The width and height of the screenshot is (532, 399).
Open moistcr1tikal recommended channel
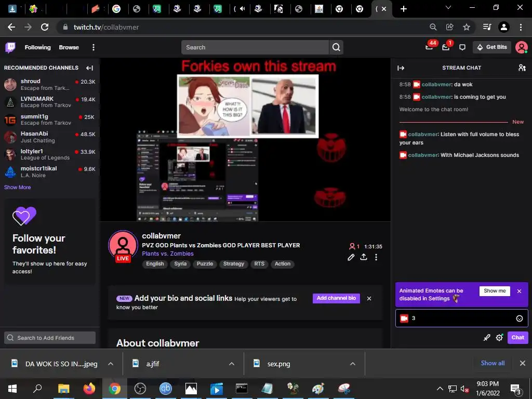point(50,172)
